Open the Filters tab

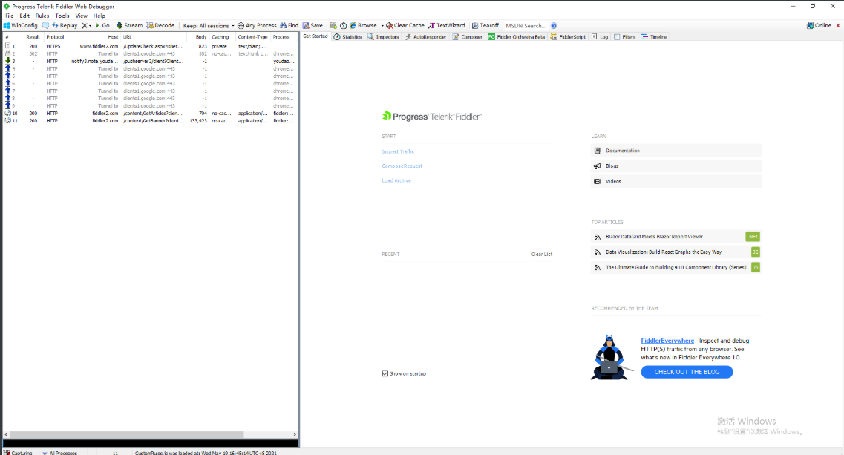[624, 36]
